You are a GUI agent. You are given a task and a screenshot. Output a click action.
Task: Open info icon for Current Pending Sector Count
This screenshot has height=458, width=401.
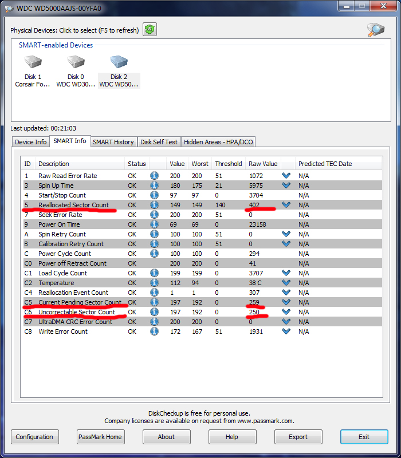[154, 302]
